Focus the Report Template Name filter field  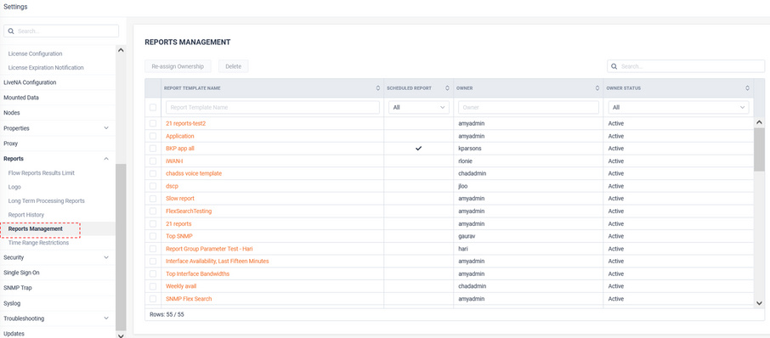coord(273,108)
